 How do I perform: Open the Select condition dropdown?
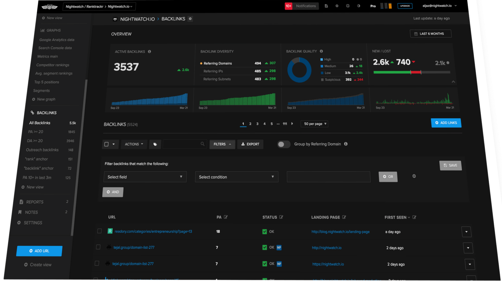[x=237, y=177]
